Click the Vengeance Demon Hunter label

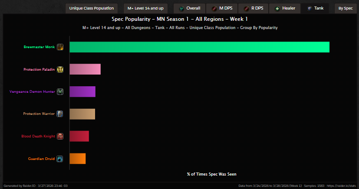pyautogui.click(x=32, y=91)
